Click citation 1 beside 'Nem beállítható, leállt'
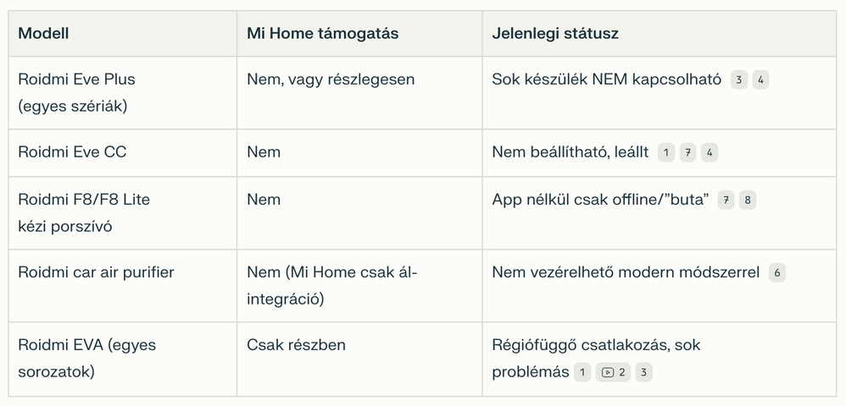846x406 pixels. 666,153
